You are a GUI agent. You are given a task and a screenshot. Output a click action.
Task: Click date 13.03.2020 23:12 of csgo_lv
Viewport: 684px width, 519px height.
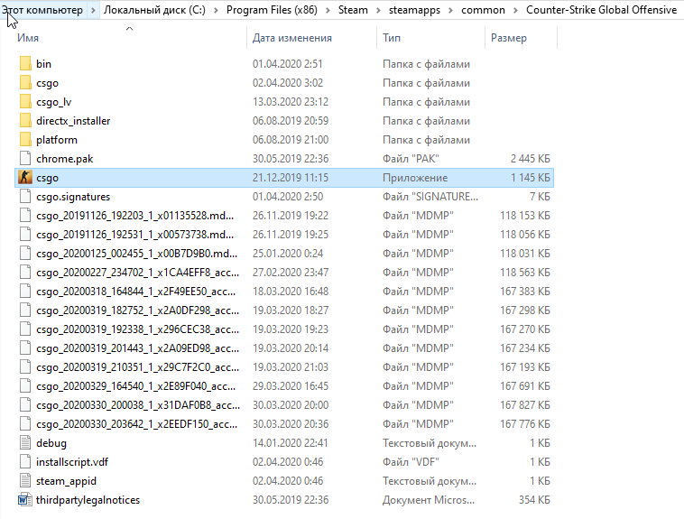(290, 102)
